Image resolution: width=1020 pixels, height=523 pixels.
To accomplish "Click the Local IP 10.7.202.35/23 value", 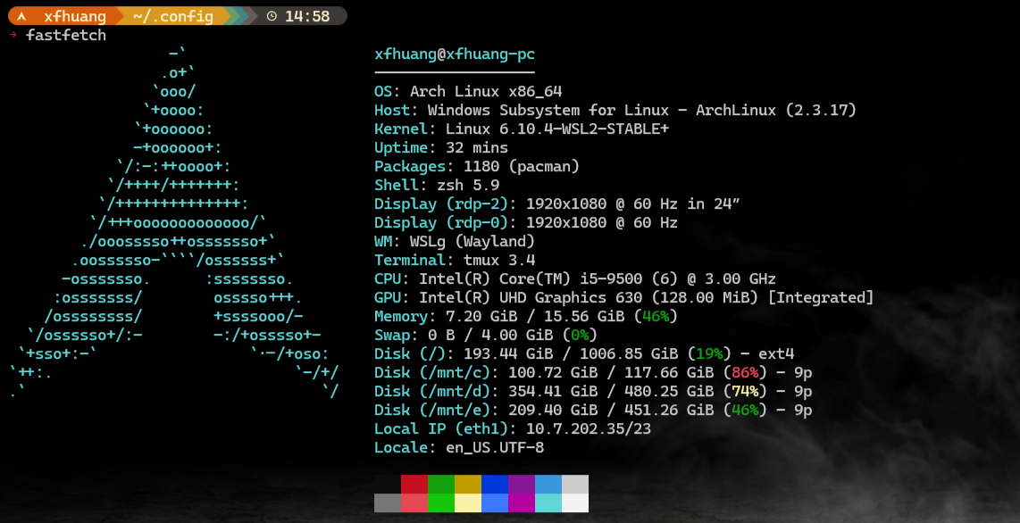I will coord(589,428).
